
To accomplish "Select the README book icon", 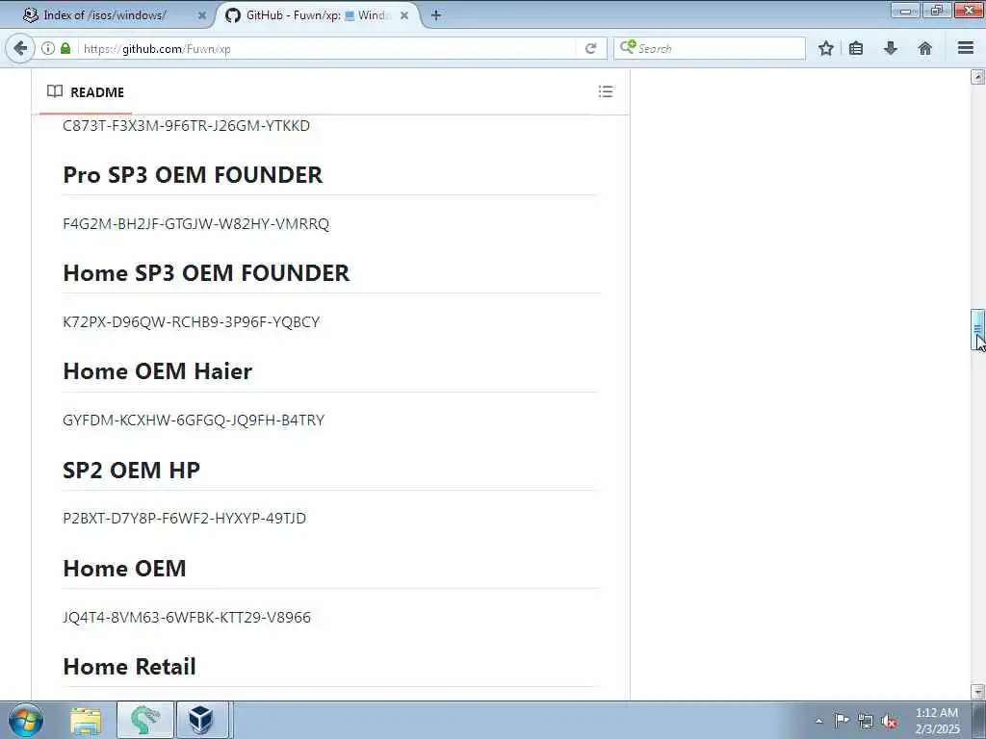I will click(55, 91).
